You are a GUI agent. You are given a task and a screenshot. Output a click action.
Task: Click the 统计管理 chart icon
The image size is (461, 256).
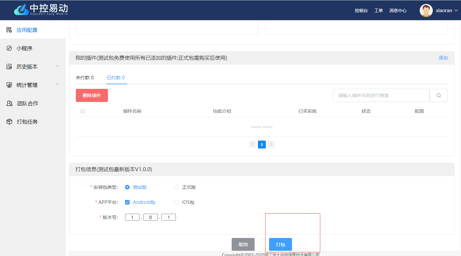tap(9, 85)
